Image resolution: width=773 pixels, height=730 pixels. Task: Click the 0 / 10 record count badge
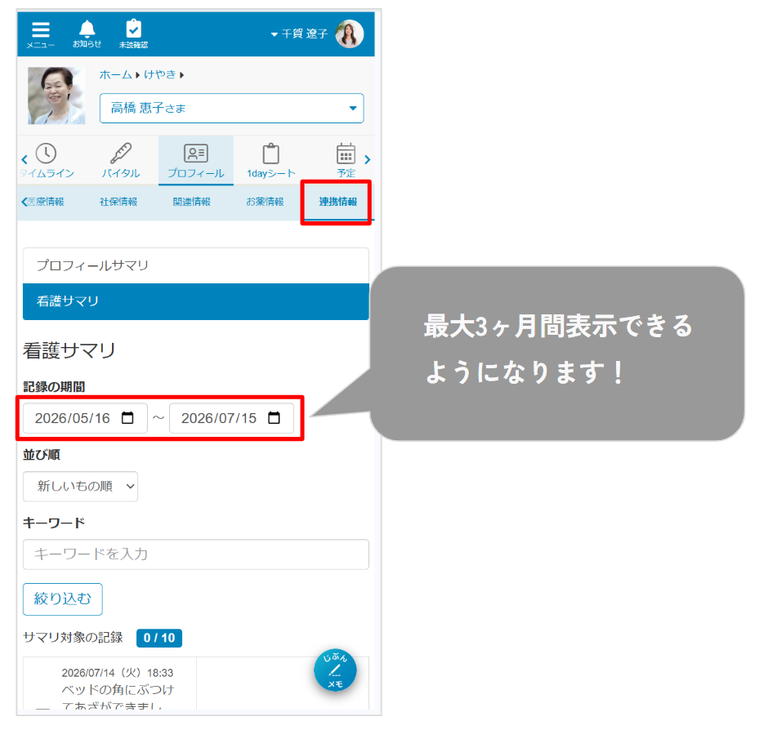point(159,639)
